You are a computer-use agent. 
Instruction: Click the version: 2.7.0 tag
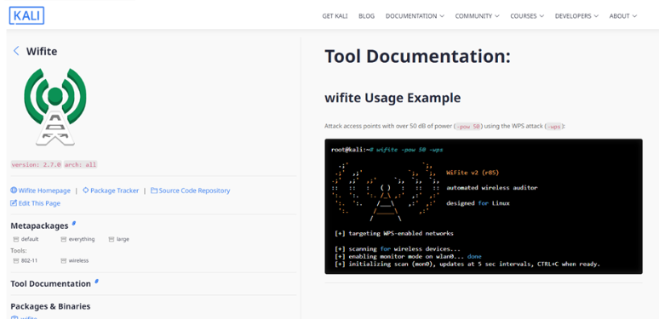36,164
